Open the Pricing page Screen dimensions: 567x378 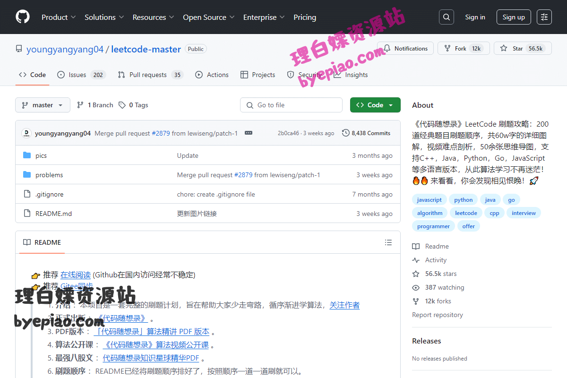pos(305,17)
